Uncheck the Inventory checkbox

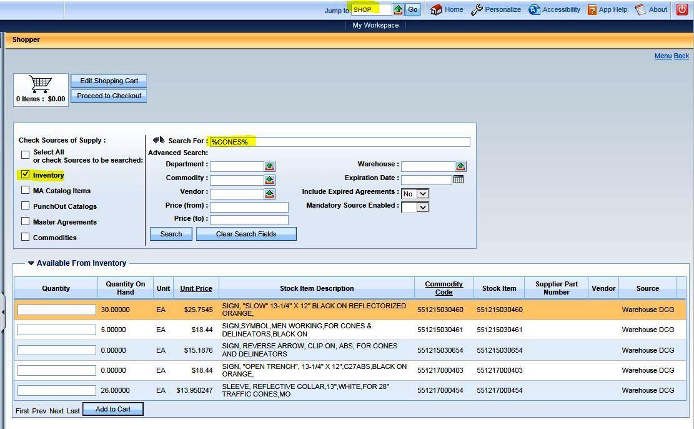click(x=26, y=175)
